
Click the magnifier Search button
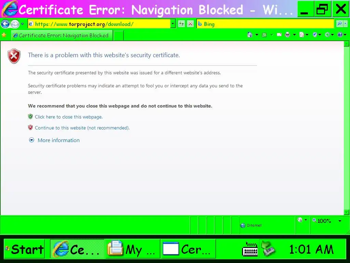(x=339, y=24)
